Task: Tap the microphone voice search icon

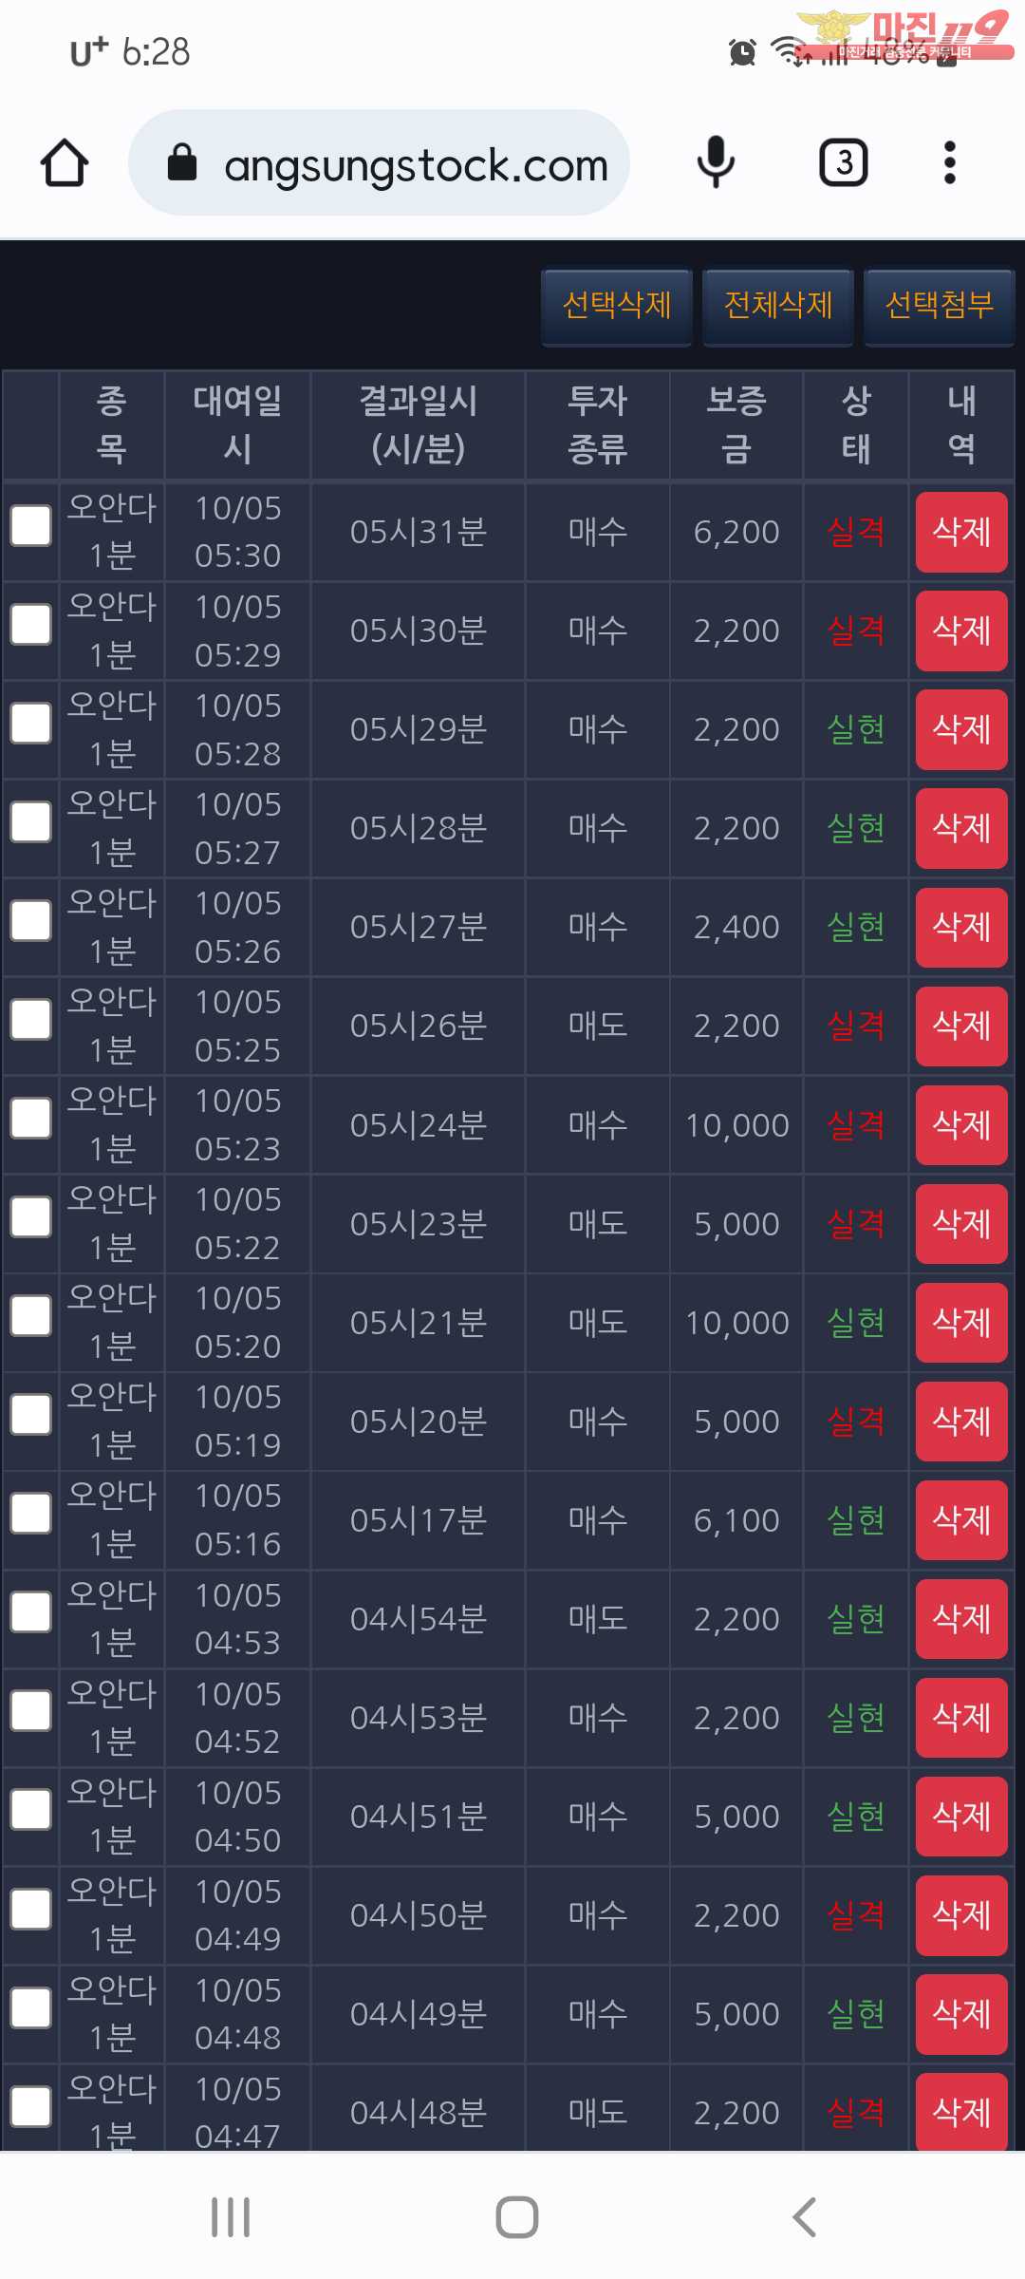Action: pos(716,163)
